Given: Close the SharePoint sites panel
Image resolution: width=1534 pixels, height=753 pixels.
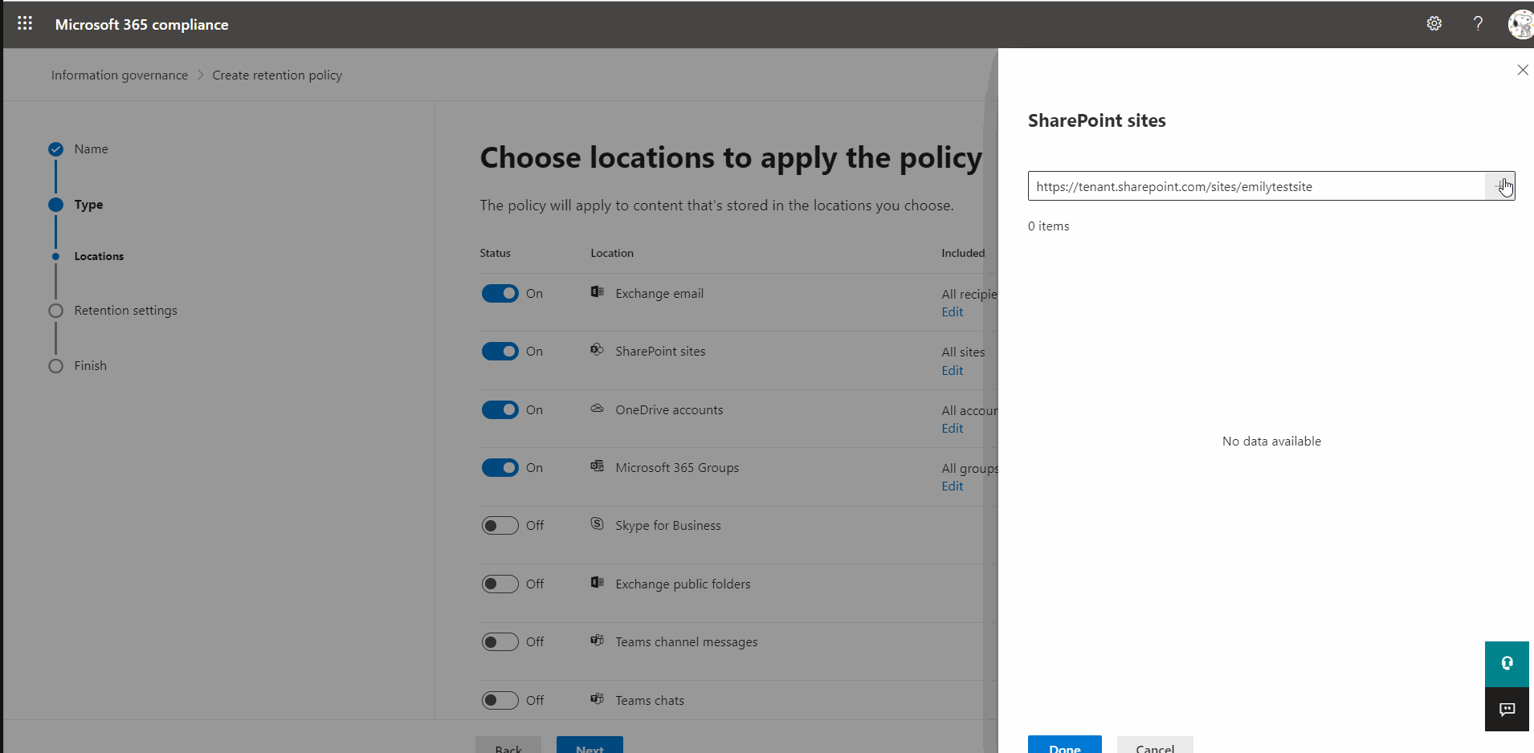Looking at the screenshot, I should point(1523,70).
